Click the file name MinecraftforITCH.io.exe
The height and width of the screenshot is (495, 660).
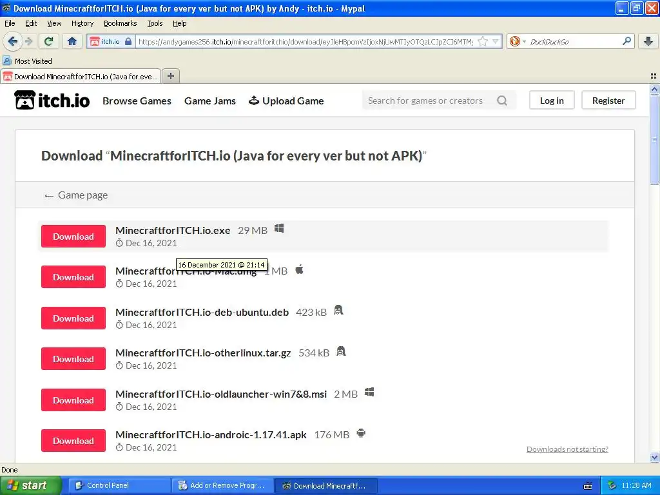coord(173,230)
